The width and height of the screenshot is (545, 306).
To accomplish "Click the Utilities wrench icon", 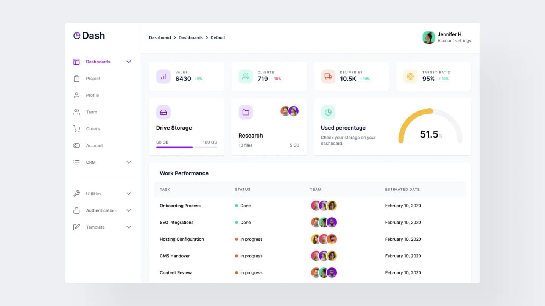I will 76,193.
